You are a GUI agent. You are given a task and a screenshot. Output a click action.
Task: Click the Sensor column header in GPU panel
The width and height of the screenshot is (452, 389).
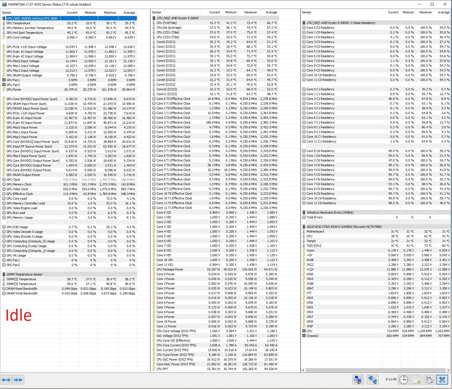[30, 13]
